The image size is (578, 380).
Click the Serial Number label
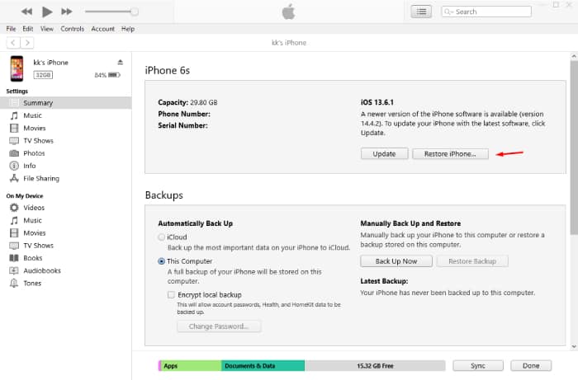coord(182,125)
